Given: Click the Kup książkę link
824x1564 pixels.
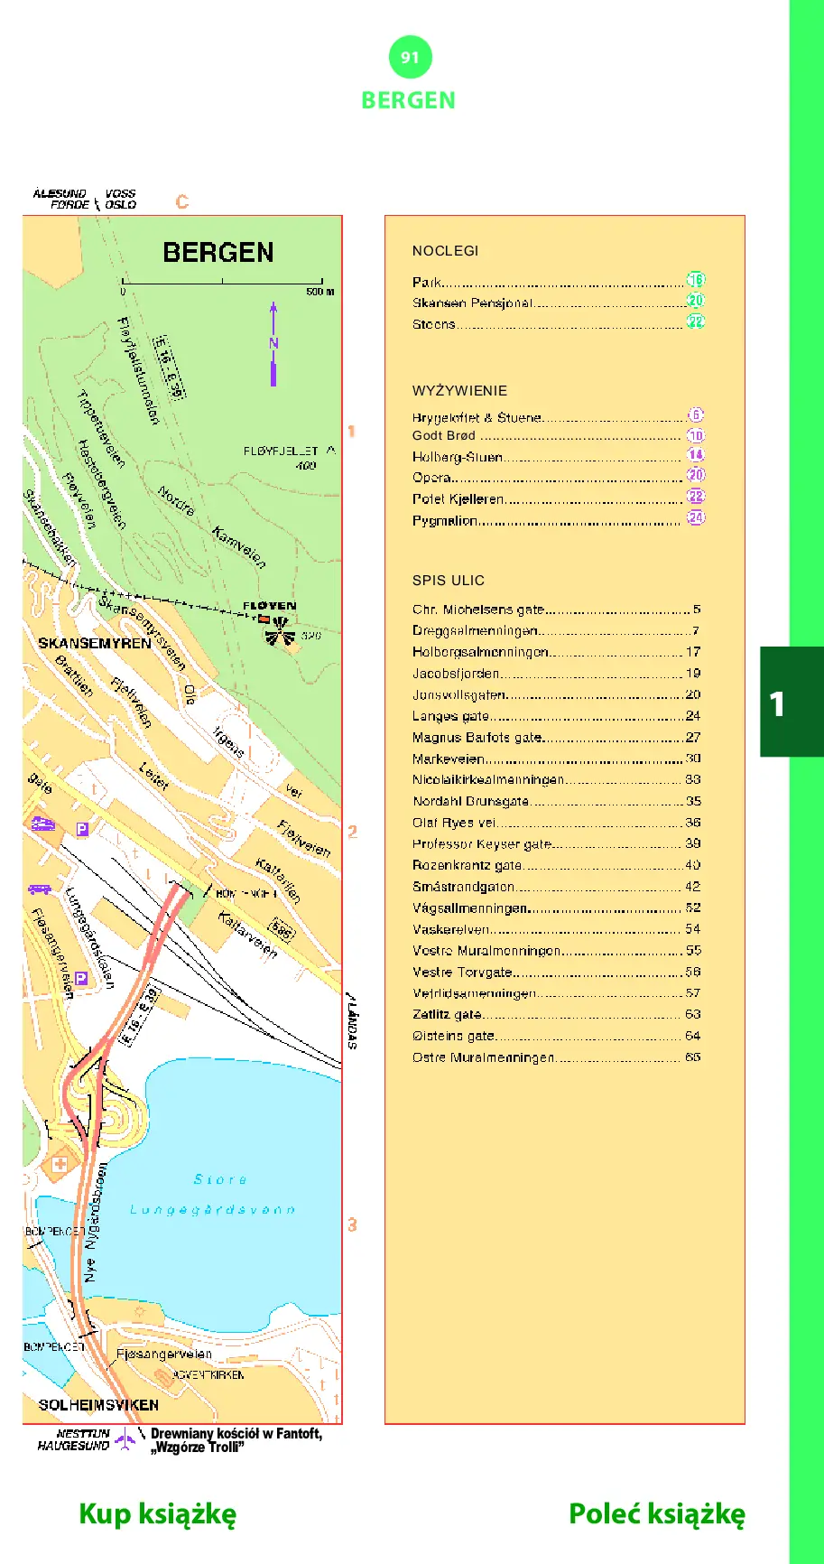Looking at the screenshot, I should [x=157, y=1514].
